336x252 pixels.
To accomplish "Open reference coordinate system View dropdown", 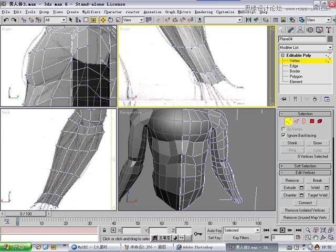I will [133, 20].
